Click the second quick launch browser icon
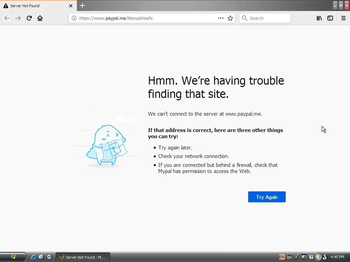 click(41, 257)
